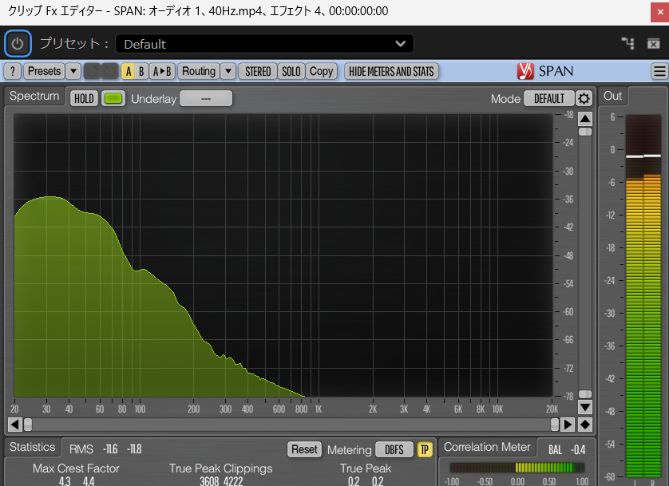Select the Spectrum tab
Image resolution: width=669 pixels, height=486 pixels.
(x=34, y=97)
